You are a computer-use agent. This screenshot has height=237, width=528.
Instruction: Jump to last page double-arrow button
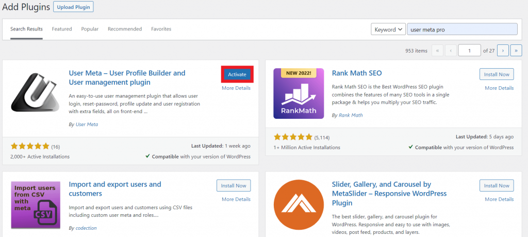[x=516, y=51]
